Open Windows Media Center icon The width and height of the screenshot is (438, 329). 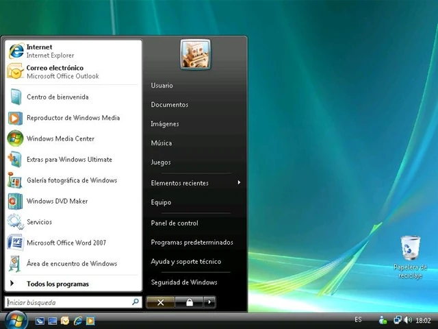coord(15,138)
